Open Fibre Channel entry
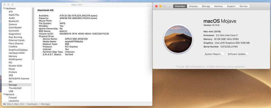The width and height of the screenshot is (271, 108). click(x=16, y=43)
